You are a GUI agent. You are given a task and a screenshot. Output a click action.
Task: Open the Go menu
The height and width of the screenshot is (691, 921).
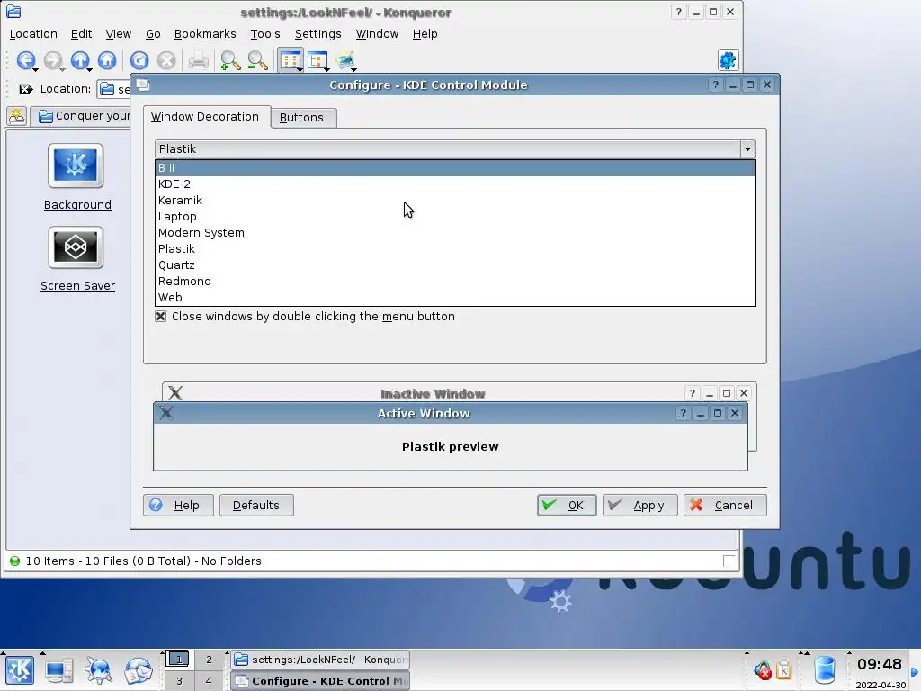153,34
